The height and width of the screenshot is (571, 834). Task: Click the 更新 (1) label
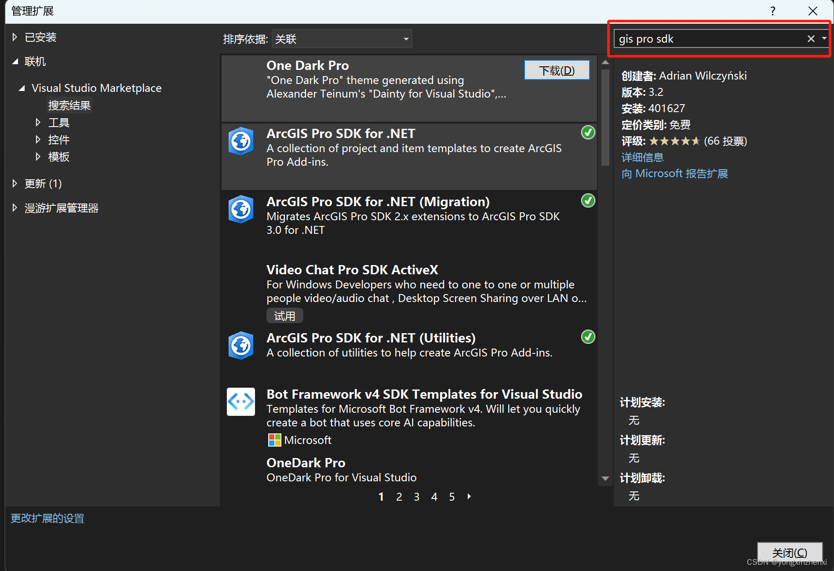click(x=43, y=184)
